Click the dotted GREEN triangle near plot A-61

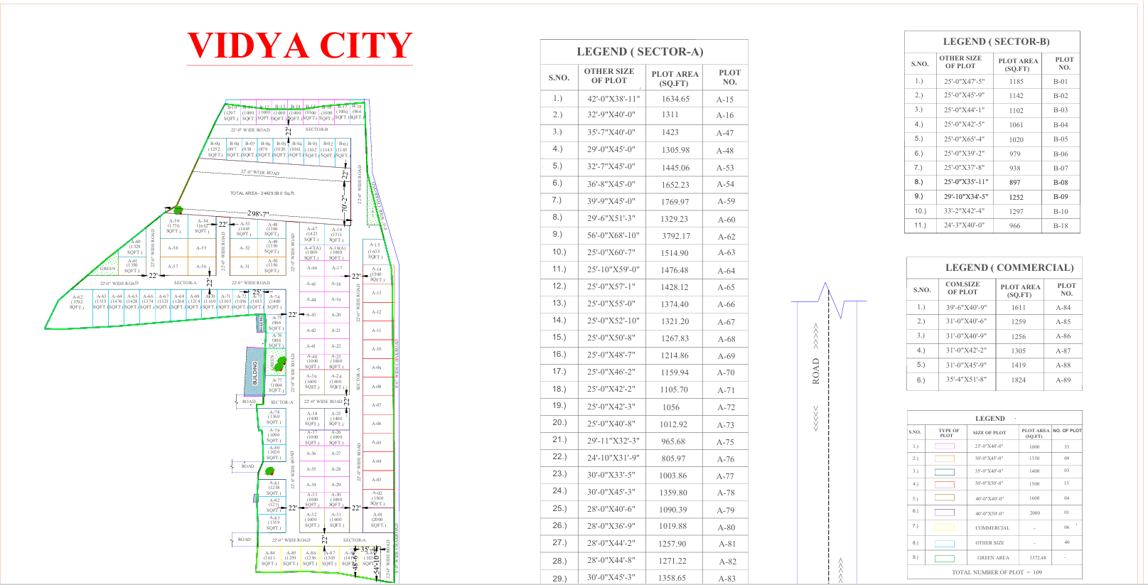pyautogui.click(x=110, y=265)
